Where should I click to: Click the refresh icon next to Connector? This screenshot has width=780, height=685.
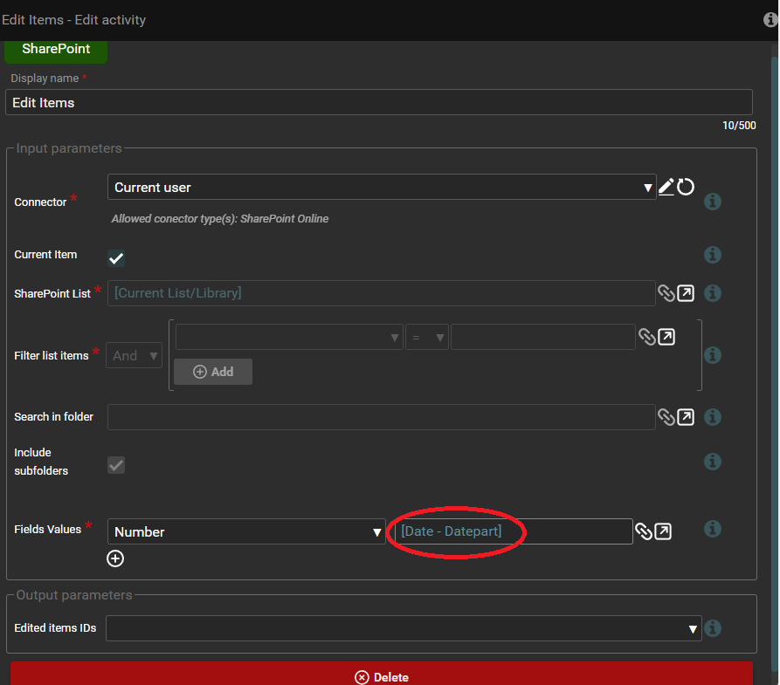686,186
